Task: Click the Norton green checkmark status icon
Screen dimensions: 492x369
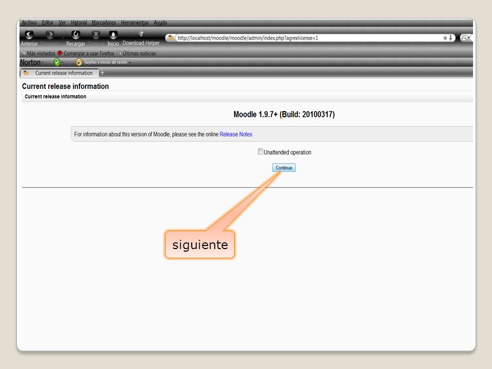Action: (x=57, y=62)
